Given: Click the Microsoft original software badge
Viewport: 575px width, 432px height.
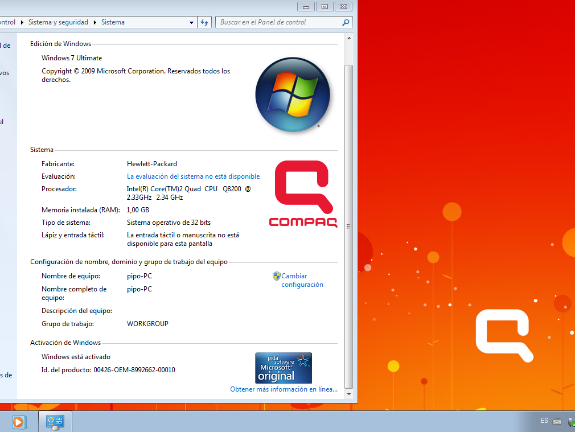Looking at the screenshot, I should click(x=284, y=368).
